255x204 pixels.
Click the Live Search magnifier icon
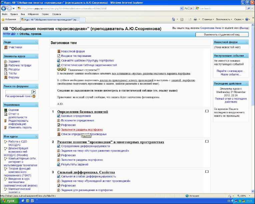click(x=248, y=8)
